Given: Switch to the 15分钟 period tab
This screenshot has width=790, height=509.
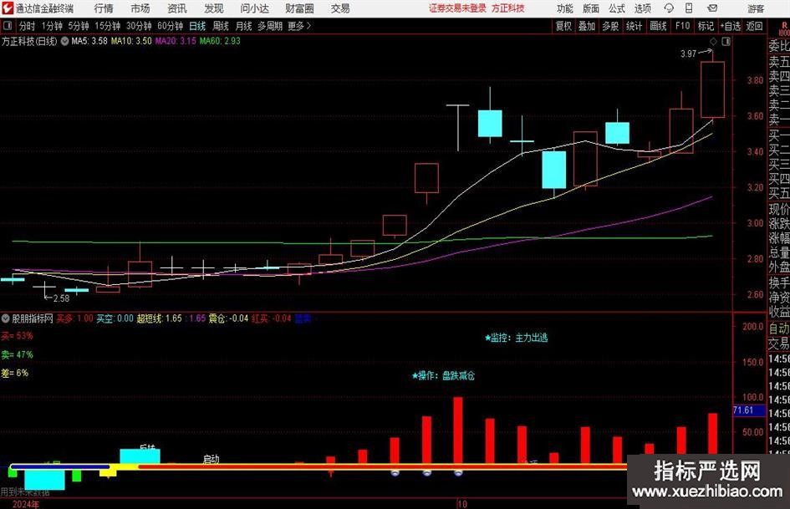Looking at the screenshot, I should point(107,26).
